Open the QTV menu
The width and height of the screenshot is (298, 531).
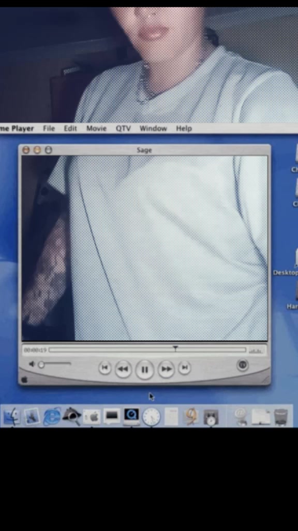click(x=123, y=129)
